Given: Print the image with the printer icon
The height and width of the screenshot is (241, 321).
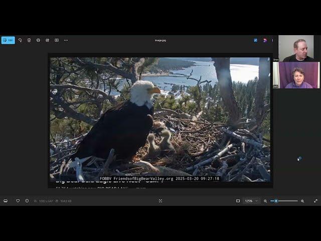Looking at the screenshot, I should 38,40.
